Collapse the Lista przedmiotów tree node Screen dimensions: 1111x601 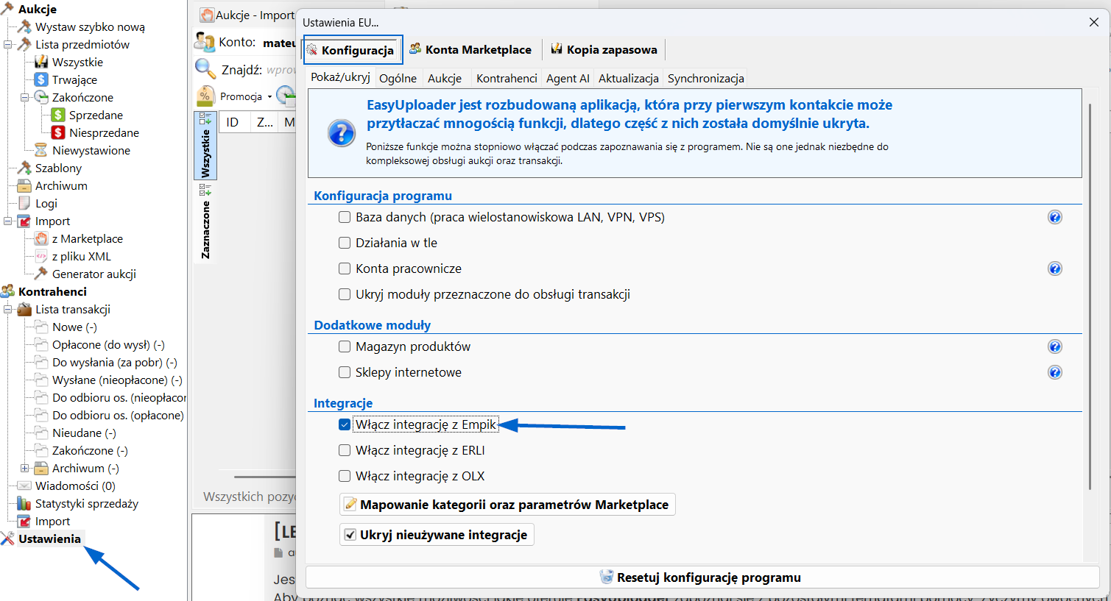(8, 45)
